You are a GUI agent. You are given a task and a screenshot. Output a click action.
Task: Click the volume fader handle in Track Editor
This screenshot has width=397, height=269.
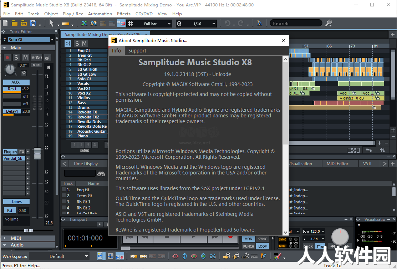click(x=37, y=153)
